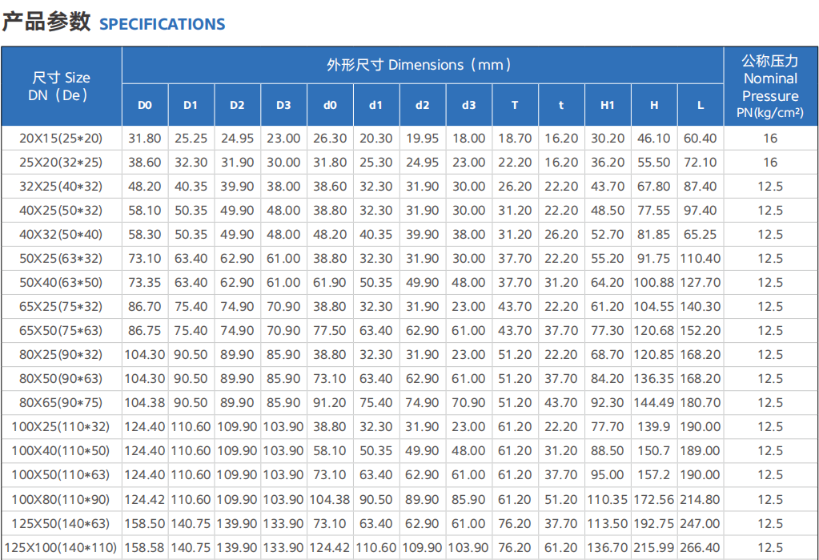Select the D0 column header
819x560 pixels.
(x=145, y=105)
